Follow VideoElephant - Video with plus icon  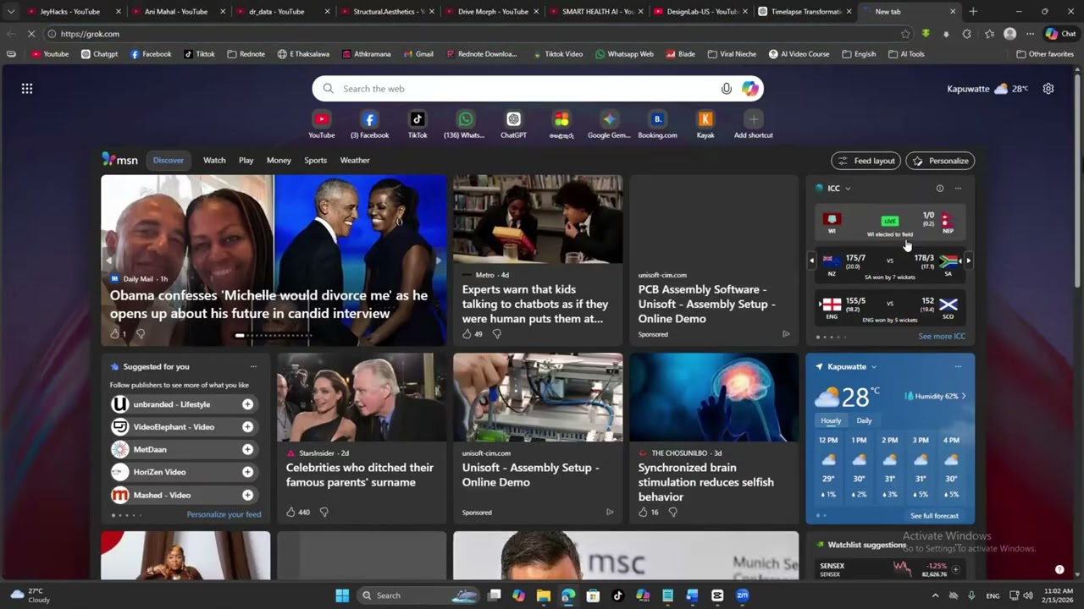click(247, 427)
